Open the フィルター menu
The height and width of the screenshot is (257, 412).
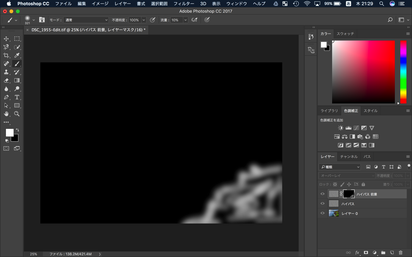(184, 4)
